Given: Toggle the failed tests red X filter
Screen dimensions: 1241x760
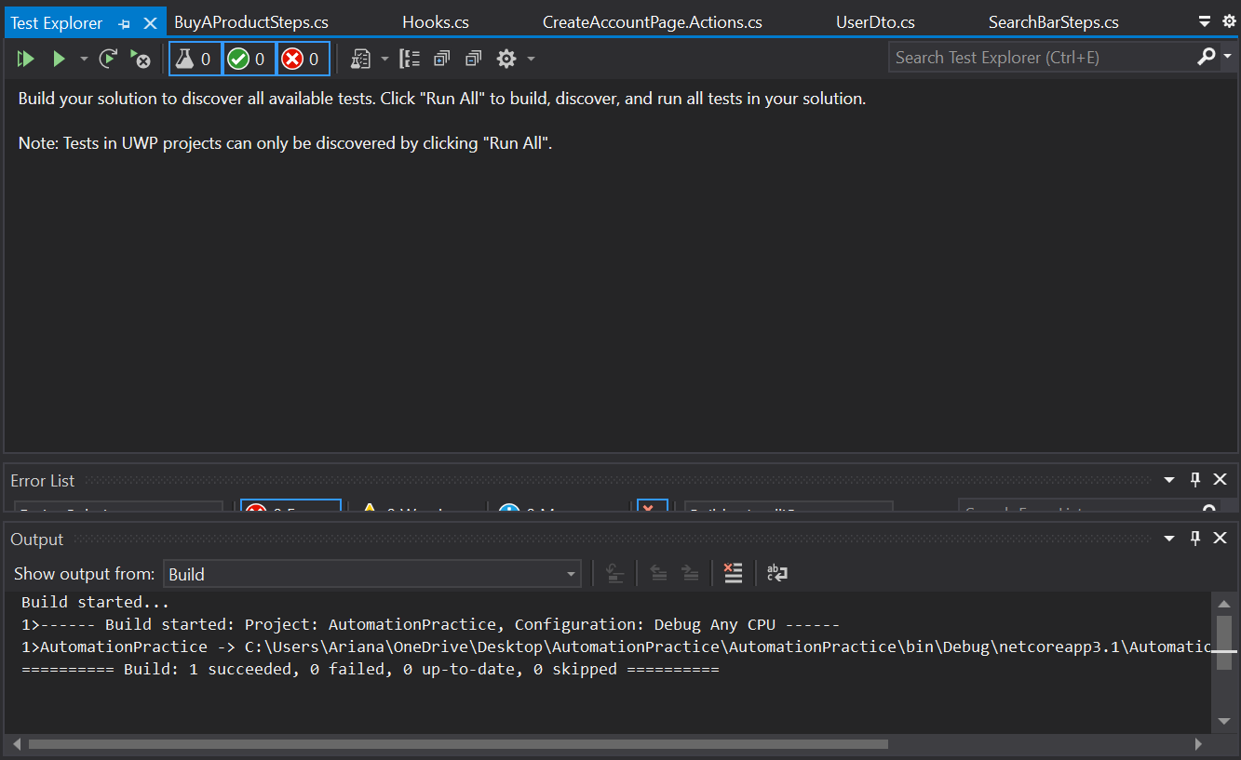Looking at the screenshot, I should coord(304,60).
